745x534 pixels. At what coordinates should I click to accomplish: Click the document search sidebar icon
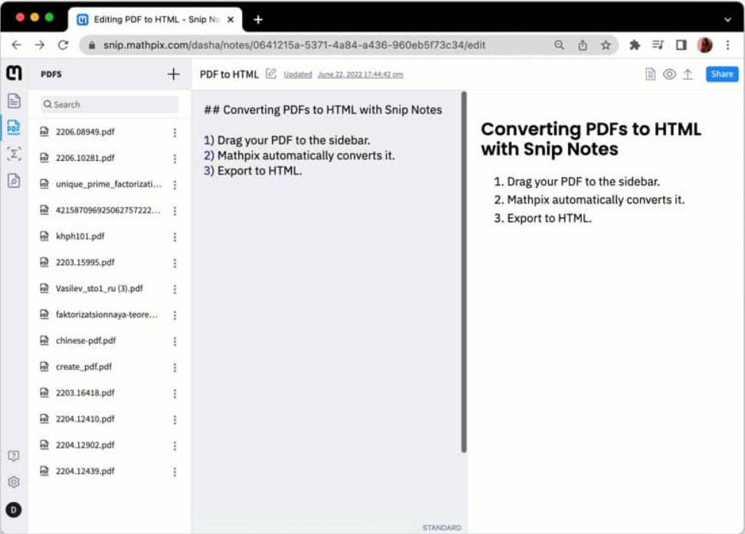pyautogui.click(x=14, y=181)
